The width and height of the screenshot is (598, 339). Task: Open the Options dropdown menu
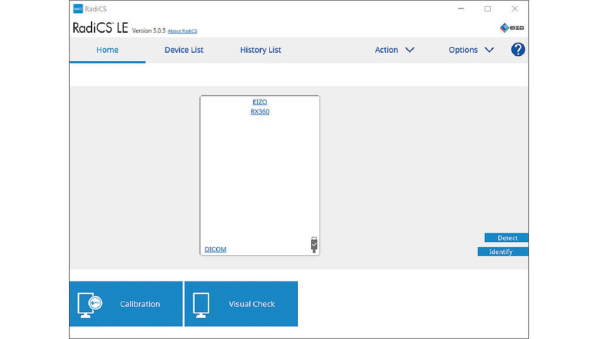click(471, 50)
